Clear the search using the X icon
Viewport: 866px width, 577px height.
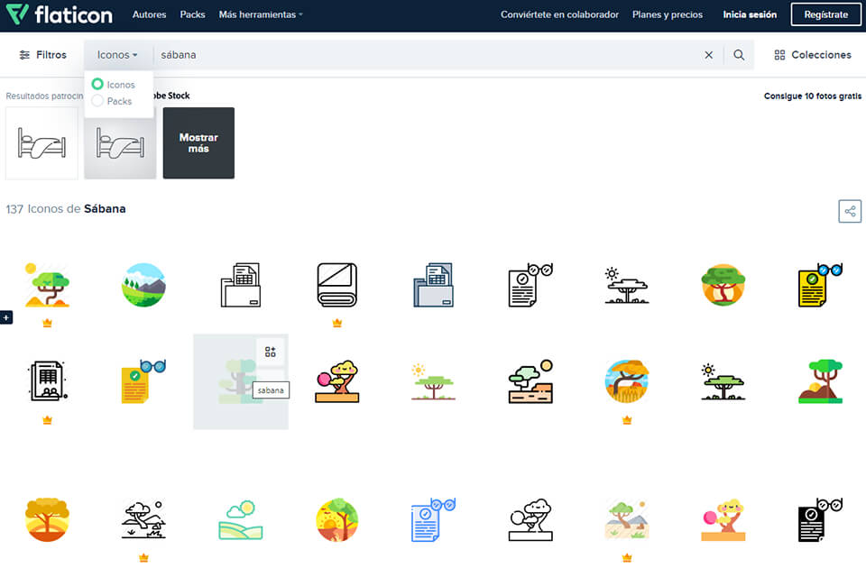(x=709, y=55)
